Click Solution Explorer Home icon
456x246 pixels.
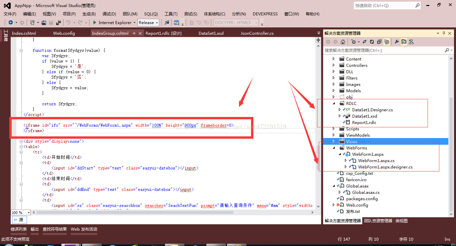[x=343, y=42]
